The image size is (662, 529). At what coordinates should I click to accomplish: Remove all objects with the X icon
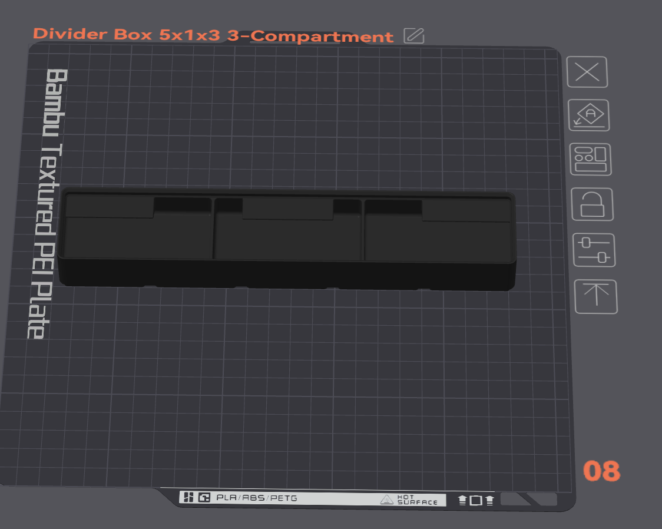(x=587, y=72)
